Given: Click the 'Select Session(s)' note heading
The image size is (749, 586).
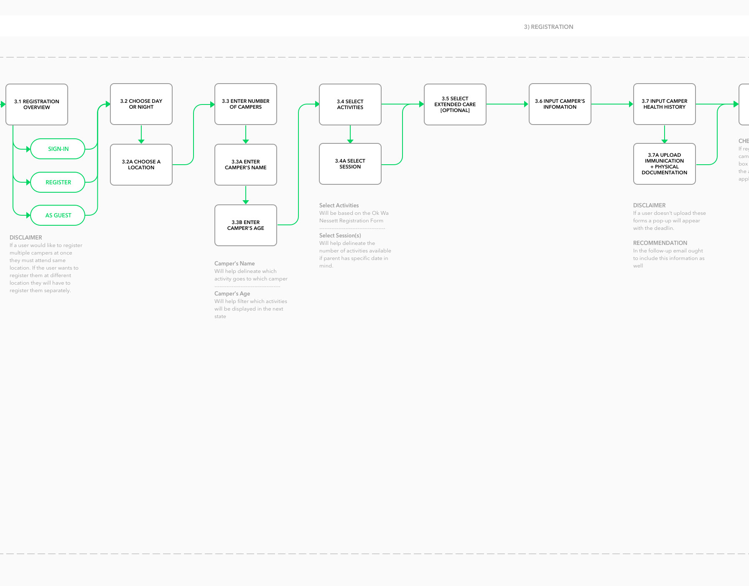Looking at the screenshot, I should 340,235.
